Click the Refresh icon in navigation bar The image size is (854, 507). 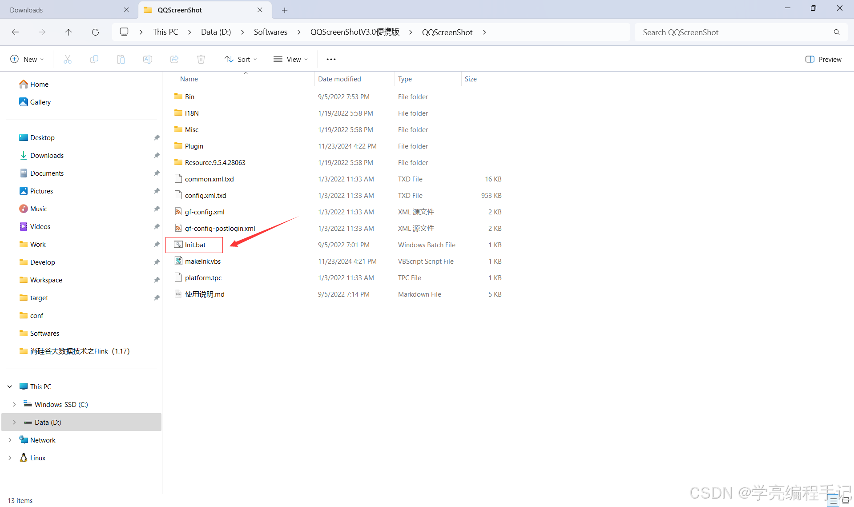[95, 32]
